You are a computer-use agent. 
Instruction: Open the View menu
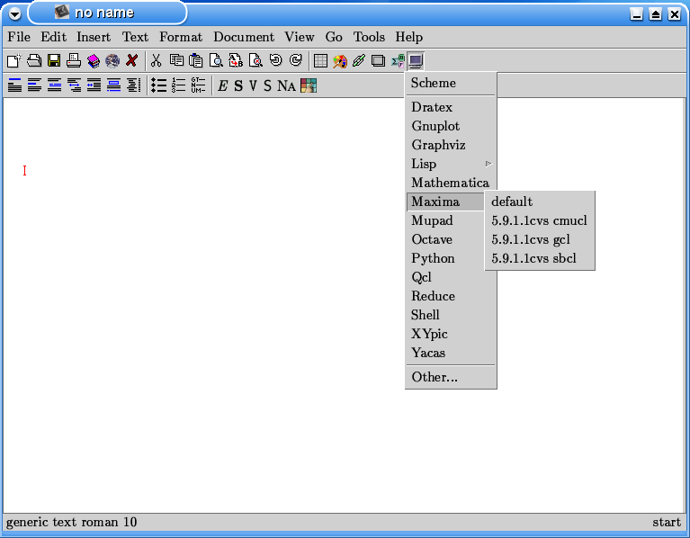pos(300,37)
